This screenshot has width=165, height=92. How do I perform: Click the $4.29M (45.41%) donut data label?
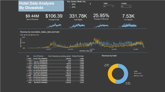coord(106,65)
